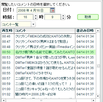Sort by the 再生時 column header
Viewport: 103px width, 102px height.
click(8, 31)
